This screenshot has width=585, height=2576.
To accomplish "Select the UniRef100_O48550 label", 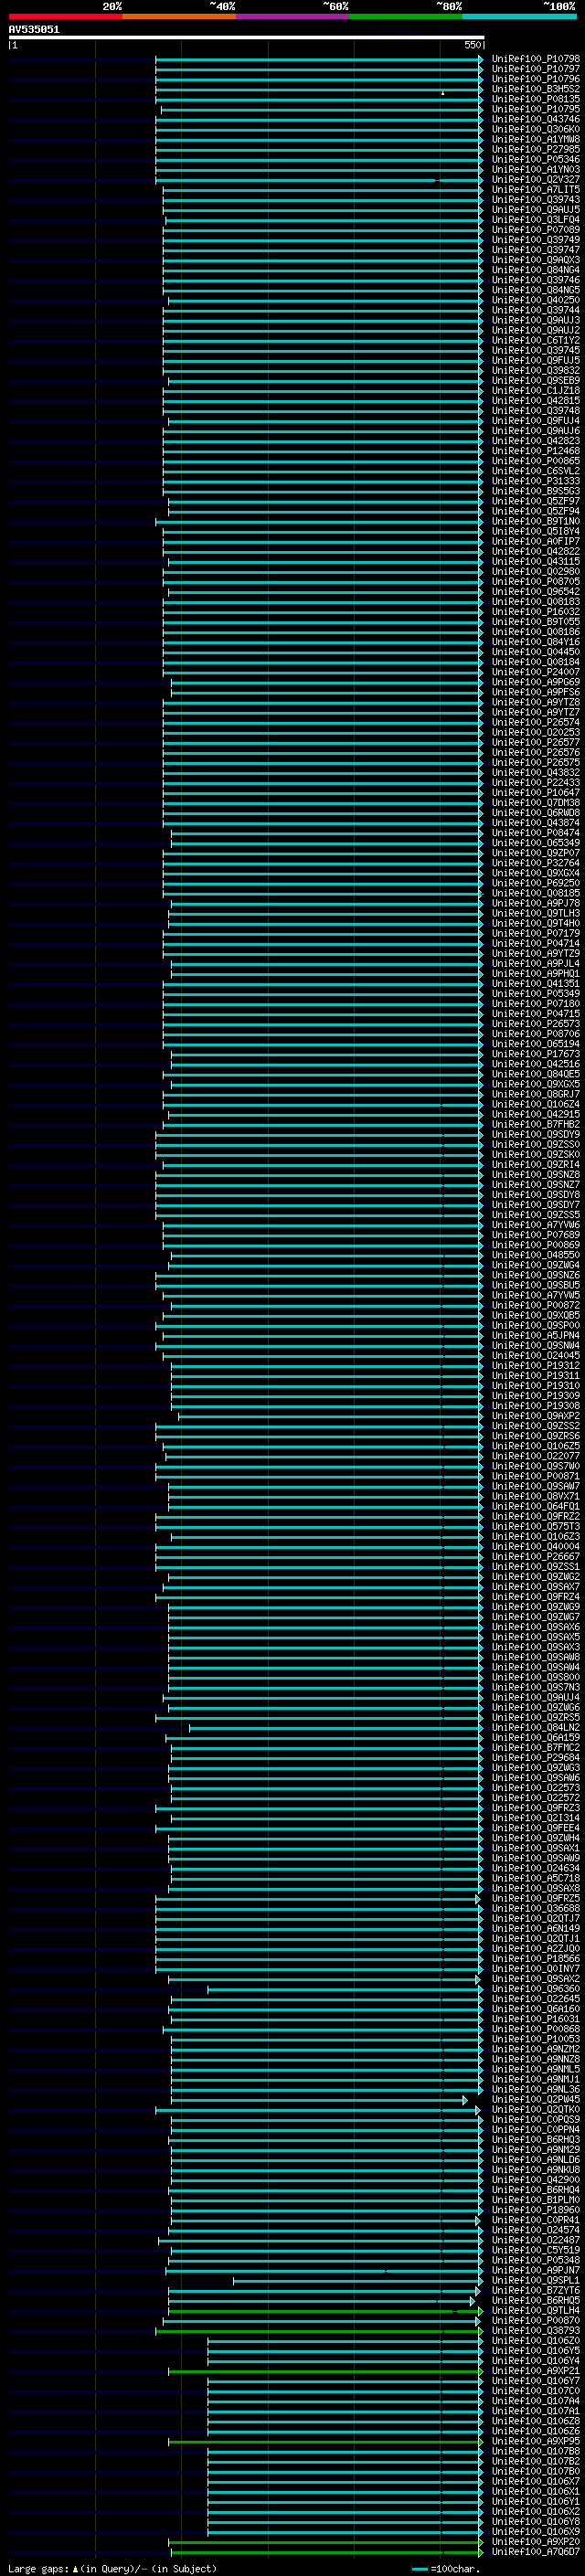I will [535, 1255].
